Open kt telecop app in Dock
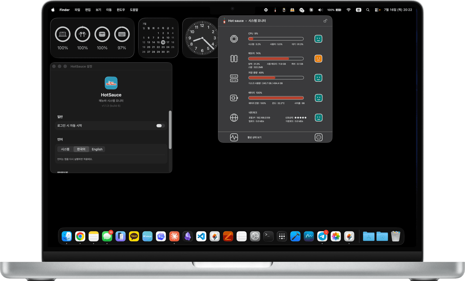 [147, 236]
